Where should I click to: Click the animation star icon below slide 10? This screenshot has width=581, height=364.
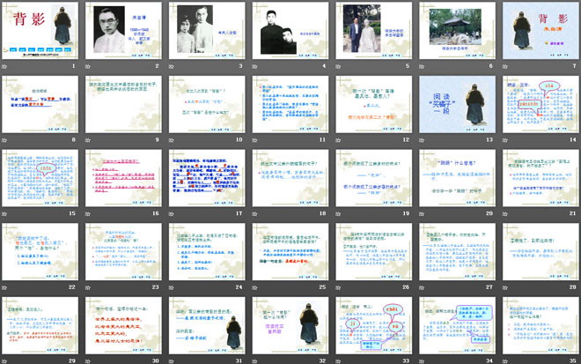(173, 139)
